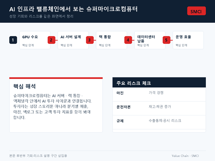Viewport: 215px width, 161px height.
Task: Click subtitle 성장 기회와 리스크를 같은 화면에서 정리
Action: tap(41, 16)
